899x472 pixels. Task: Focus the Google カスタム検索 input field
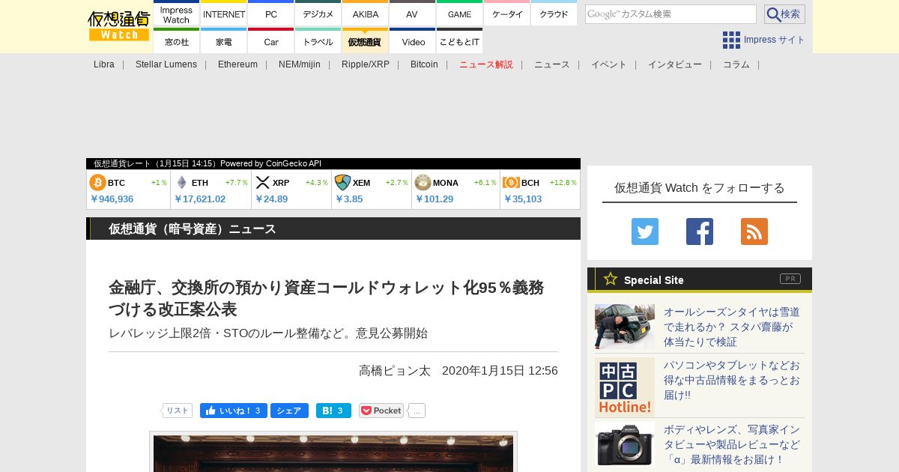[x=671, y=14]
